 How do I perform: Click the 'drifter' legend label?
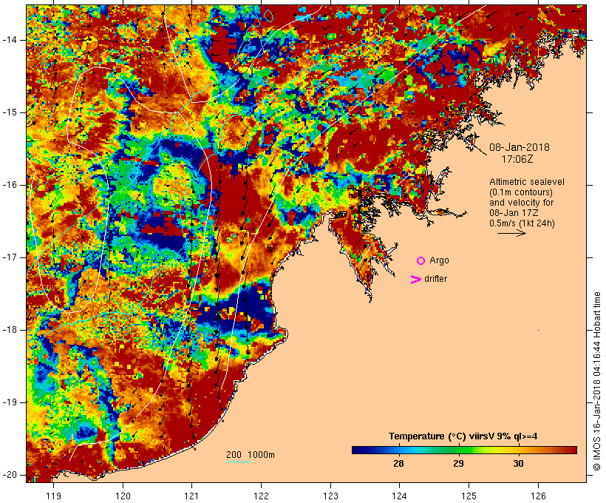pos(435,279)
